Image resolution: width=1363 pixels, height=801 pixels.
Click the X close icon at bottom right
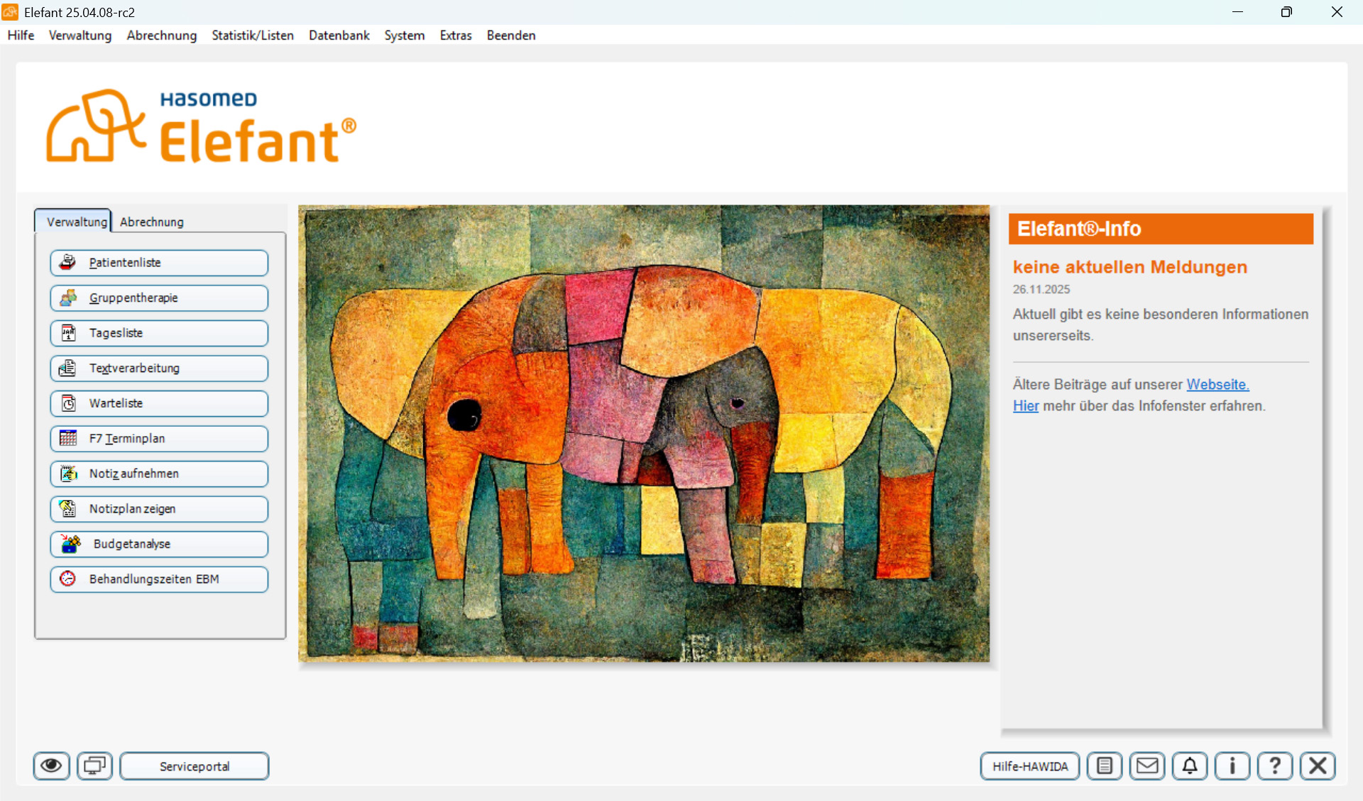click(x=1318, y=765)
